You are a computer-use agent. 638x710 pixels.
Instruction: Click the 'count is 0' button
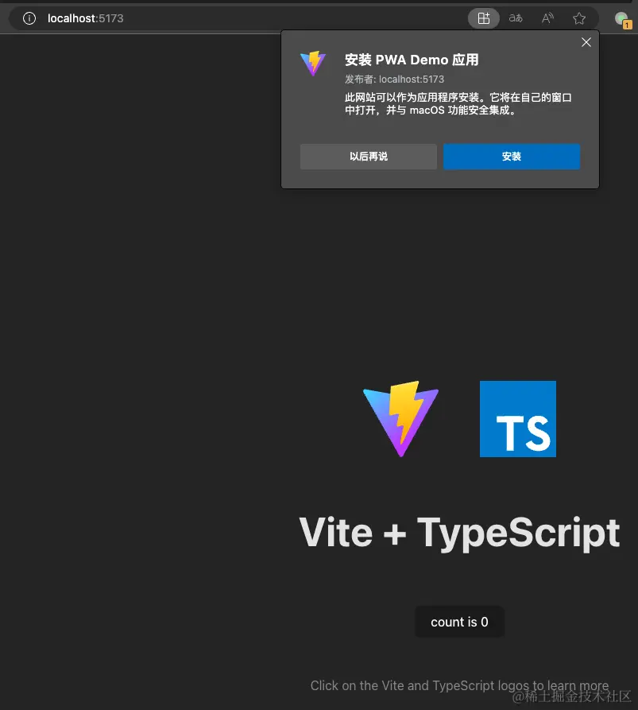click(x=459, y=623)
